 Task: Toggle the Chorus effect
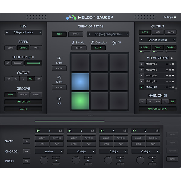(170, 47)
